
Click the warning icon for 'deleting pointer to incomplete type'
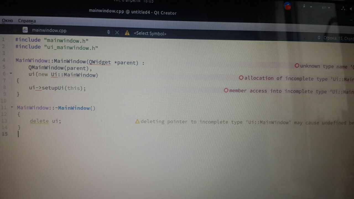(137, 121)
